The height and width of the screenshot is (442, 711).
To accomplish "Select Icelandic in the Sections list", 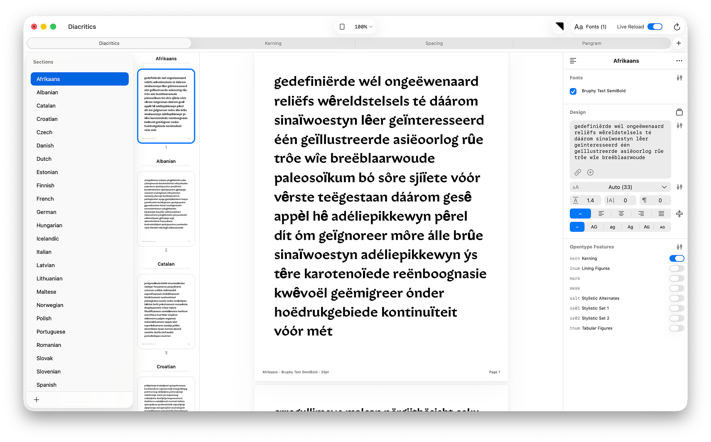I will pos(80,238).
